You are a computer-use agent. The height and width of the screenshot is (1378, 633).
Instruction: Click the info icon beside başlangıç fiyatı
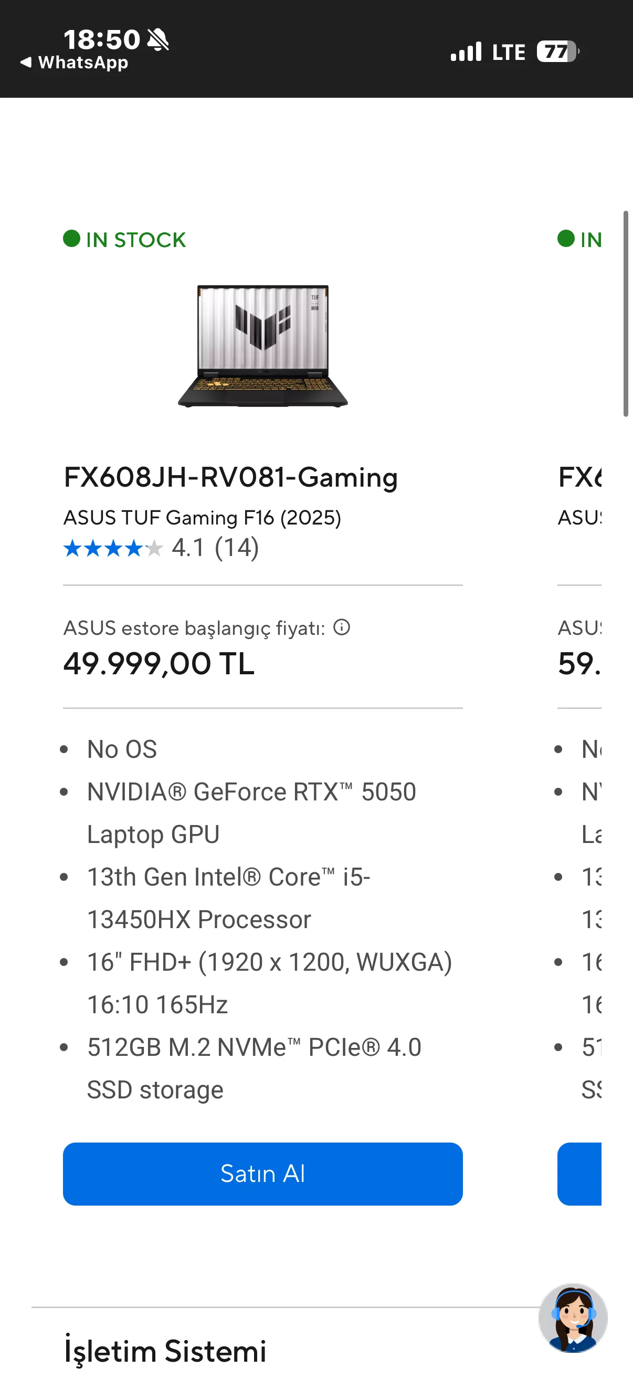pyautogui.click(x=341, y=627)
